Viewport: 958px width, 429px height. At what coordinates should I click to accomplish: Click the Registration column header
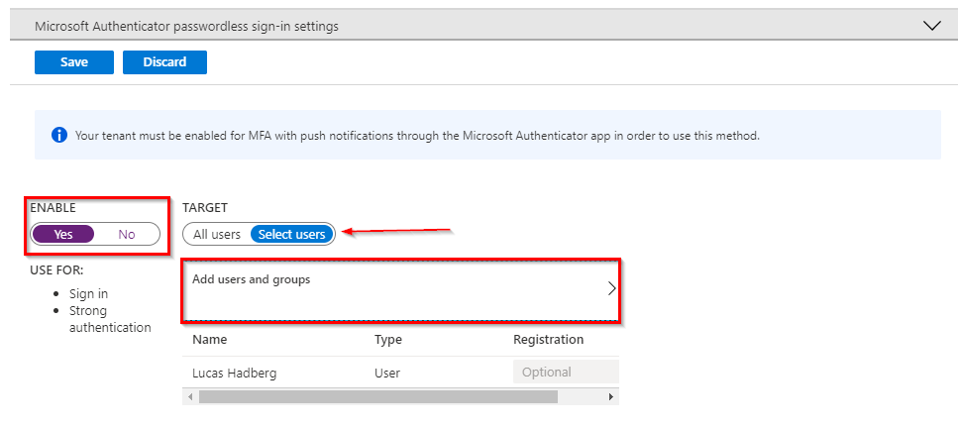(548, 339)
